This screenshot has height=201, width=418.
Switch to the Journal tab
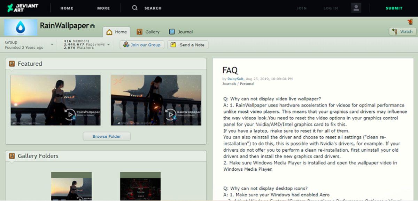tap(181, 32)
